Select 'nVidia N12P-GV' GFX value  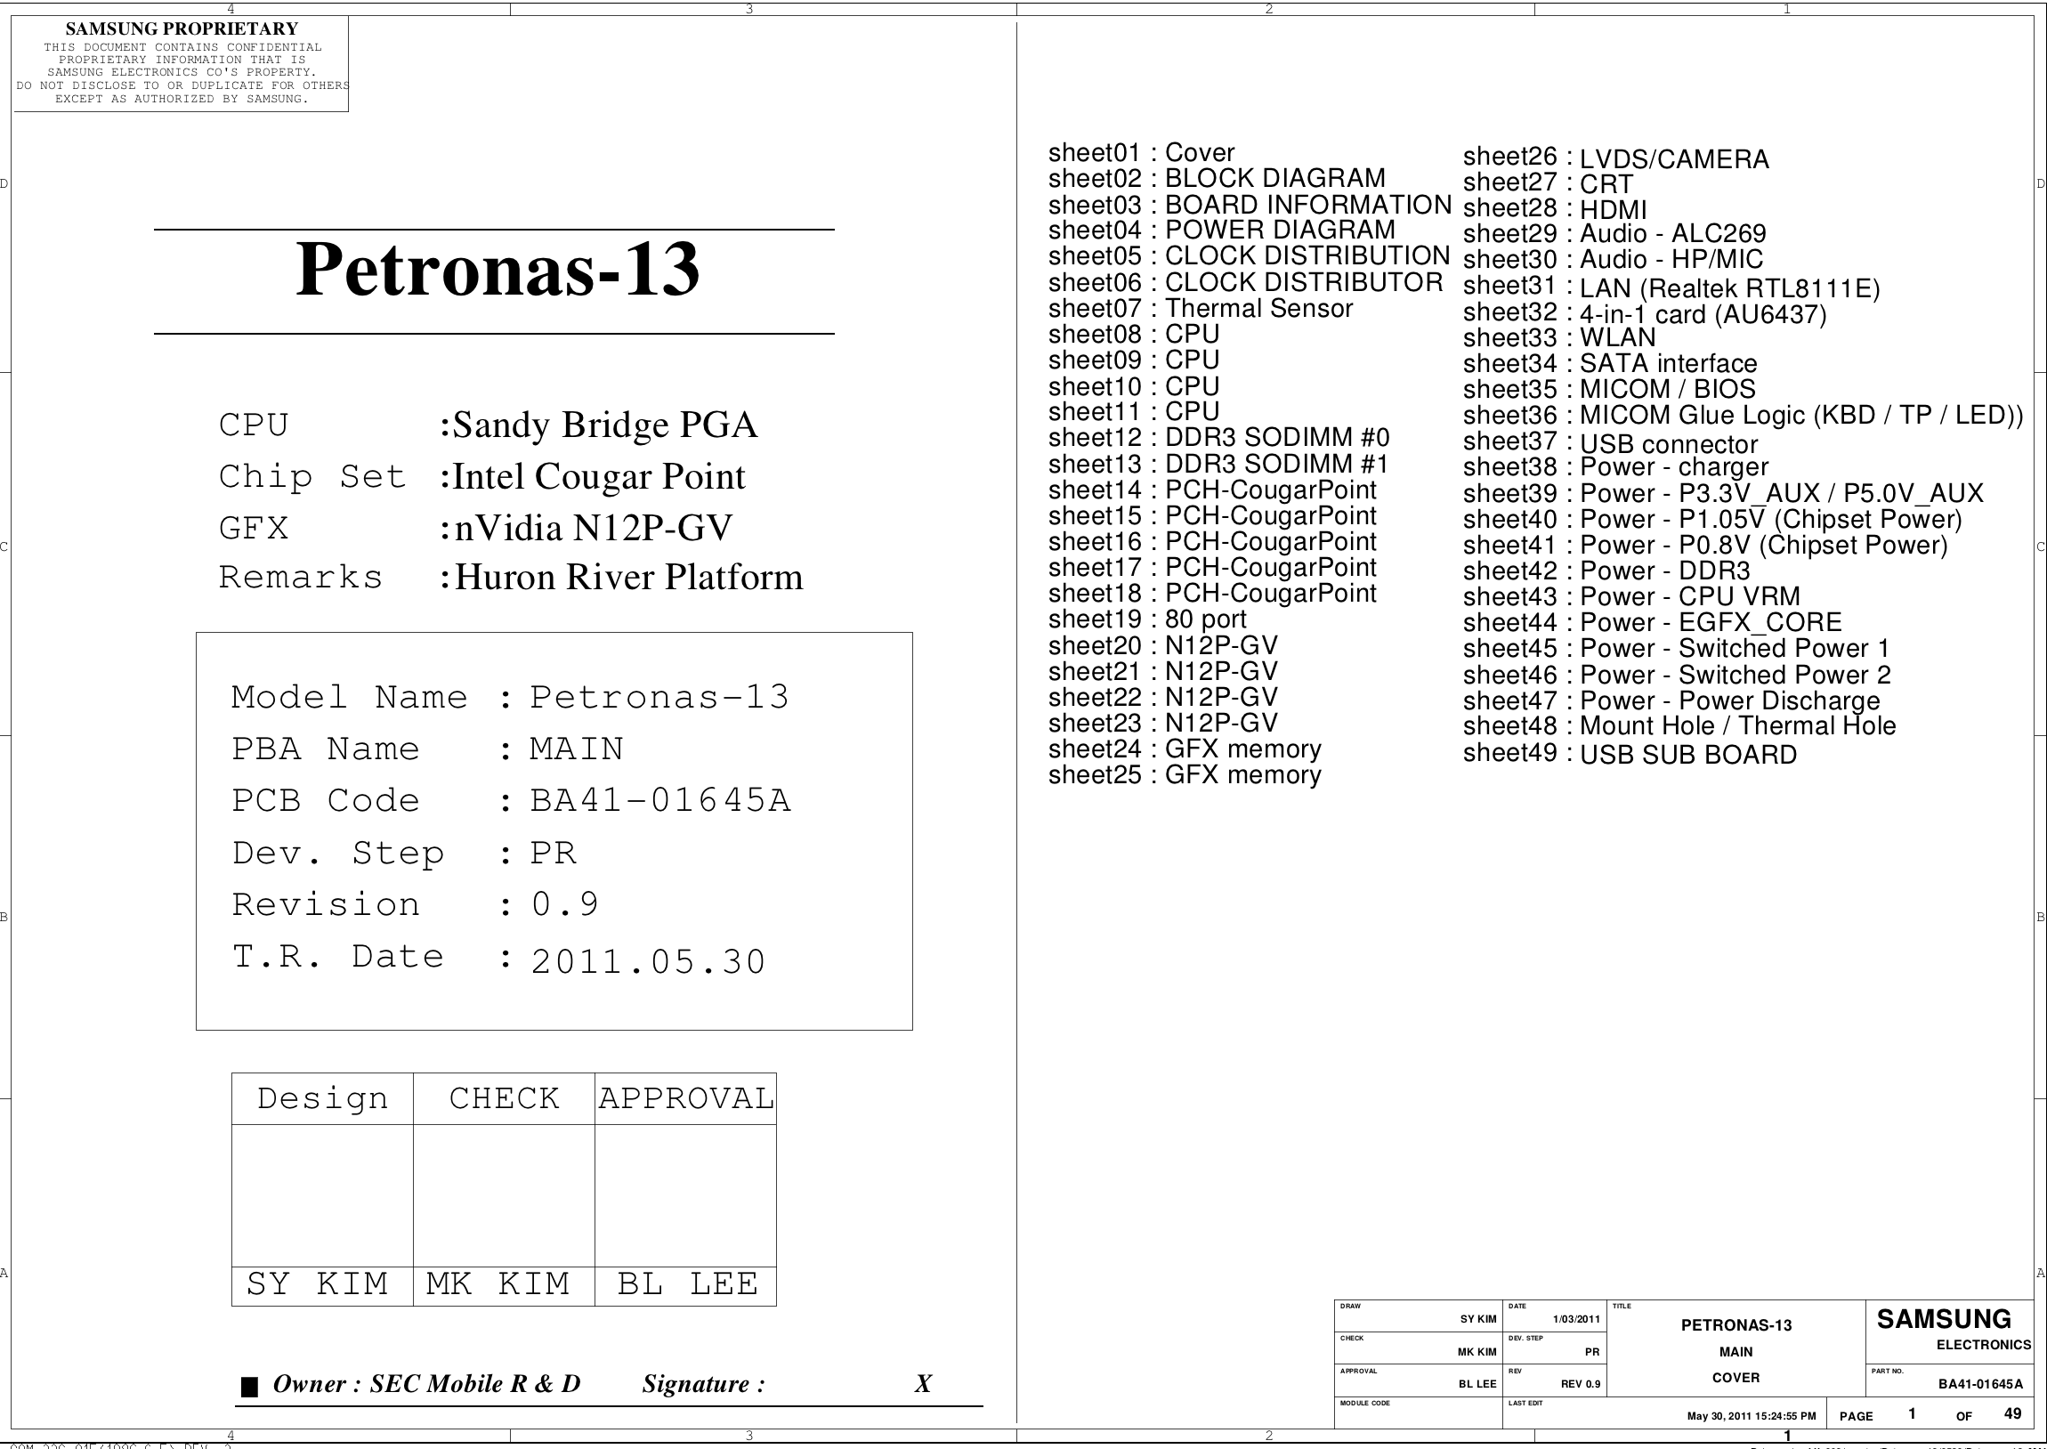click(x=593, y=528)
